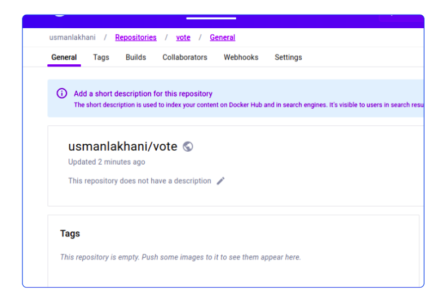Screen dimensions: 442x300
Task: Click 'This repository does not have a description'
Action: pyautogui.click(x=139, y=181)
